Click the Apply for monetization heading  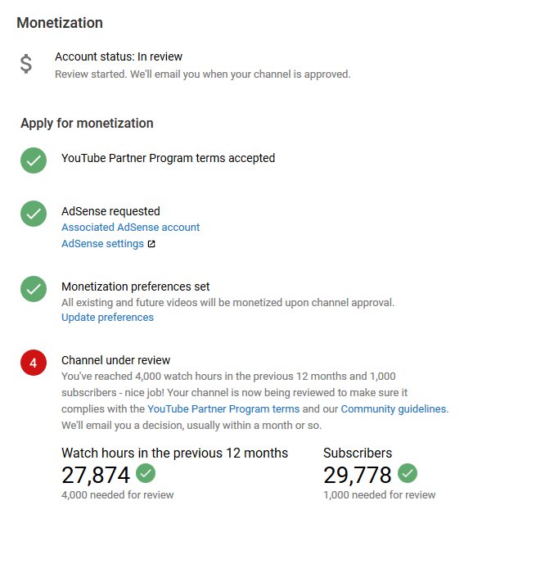click(x=87, y=123)
